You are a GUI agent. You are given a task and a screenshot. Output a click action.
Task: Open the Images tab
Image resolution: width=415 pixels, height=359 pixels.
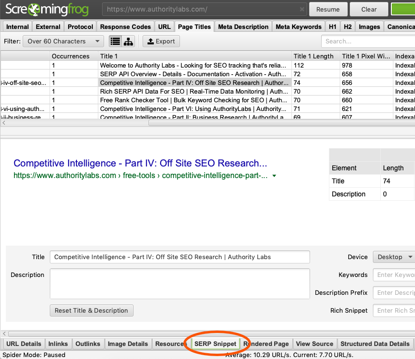tap(369, 27)
